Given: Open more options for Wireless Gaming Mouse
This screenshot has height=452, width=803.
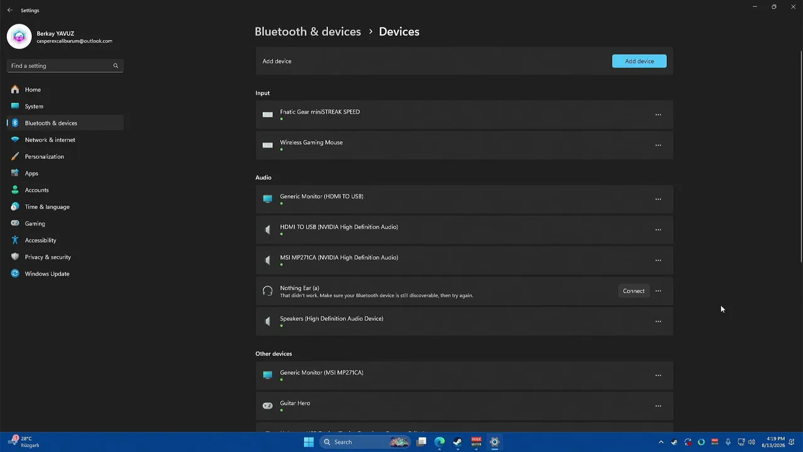Looking at the screenshot, I should [658, 145].
